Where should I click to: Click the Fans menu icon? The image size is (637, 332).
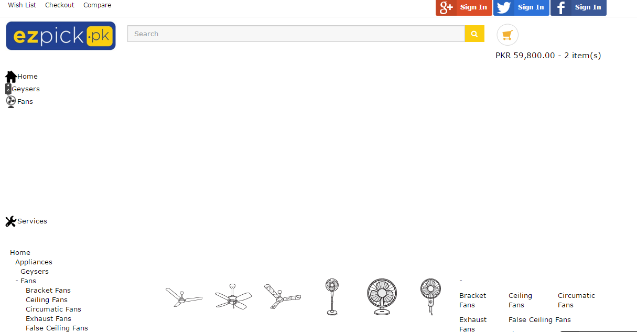coord(11,102)
